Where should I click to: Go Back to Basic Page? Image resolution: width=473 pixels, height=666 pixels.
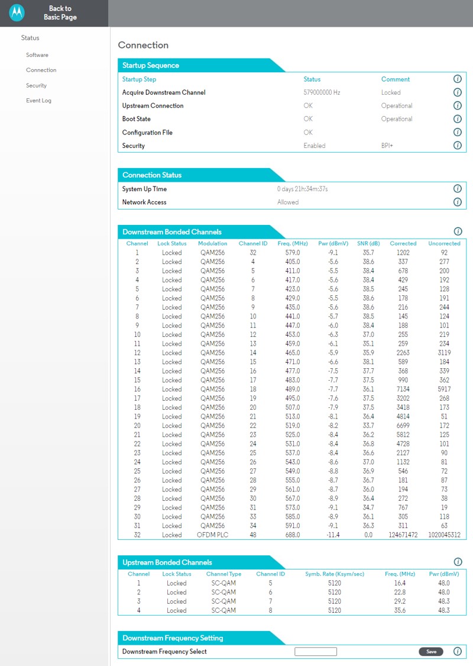[60, 13]
